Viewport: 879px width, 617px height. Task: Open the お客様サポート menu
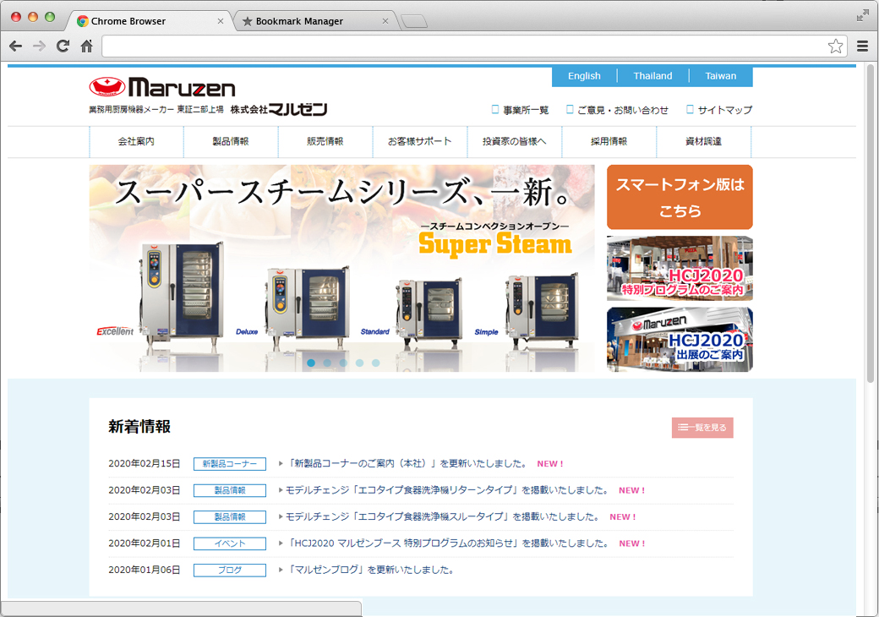pyautogui.click(x=420, y=142)
